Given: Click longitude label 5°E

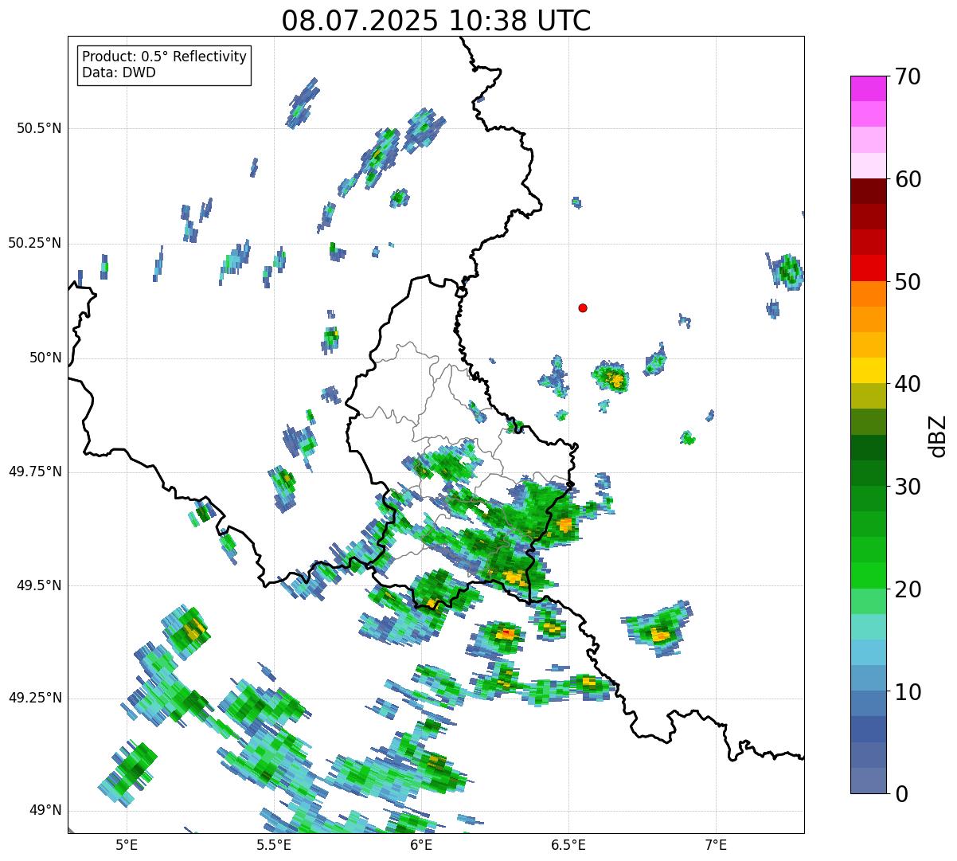Looking at the screenshot, I should pyautogui.click(x=127, y=844).
